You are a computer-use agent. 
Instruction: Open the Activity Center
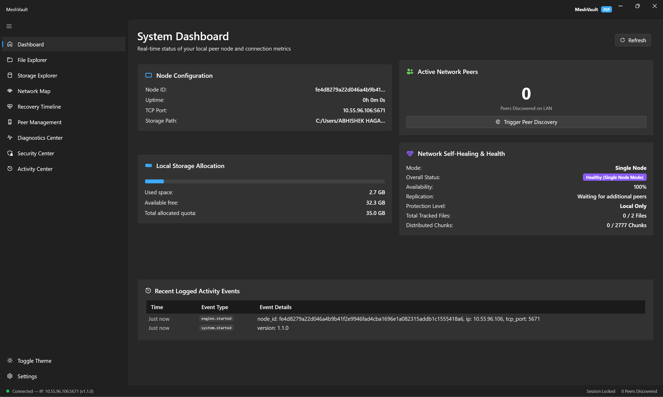63,169
